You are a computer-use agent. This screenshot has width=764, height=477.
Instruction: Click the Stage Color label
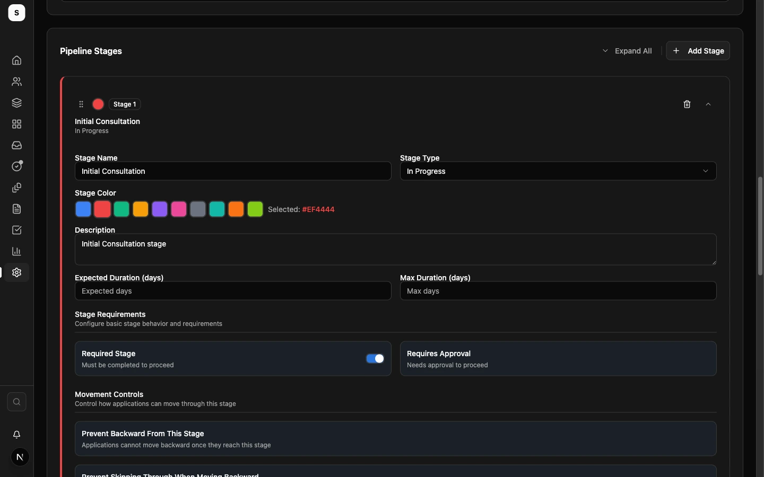95,193
